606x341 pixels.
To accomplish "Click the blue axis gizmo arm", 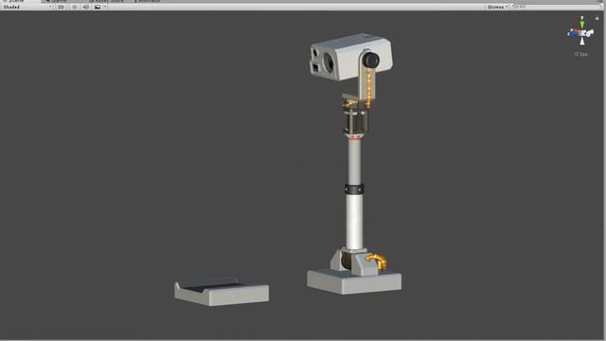I will coord(572,34).
